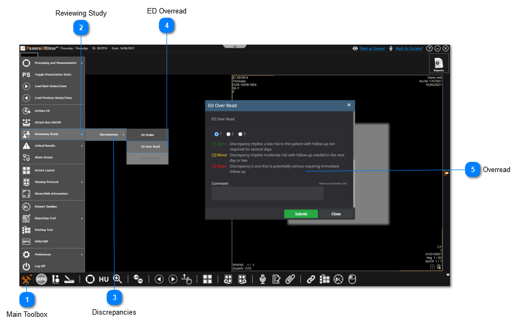Image resolution: width=519 pixels, height=327 pixels.
Task: Click the MPR round toolbar icon
Action: click(x=41, y=279)
